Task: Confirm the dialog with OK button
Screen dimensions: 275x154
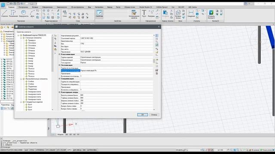Action: click(142, 115)
